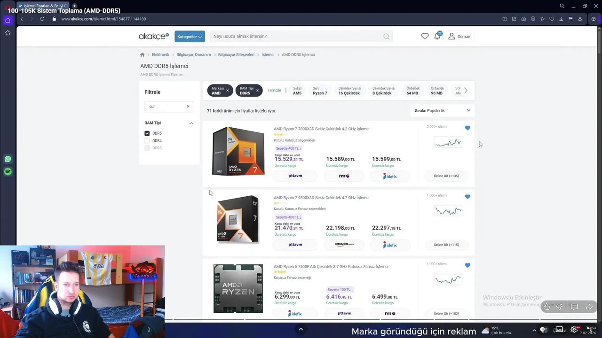The height and width of the screenshot is (338, 602).
Task: Open price history chart of Ryzen 7 9800X3D
Action: (x=448, y=211)
